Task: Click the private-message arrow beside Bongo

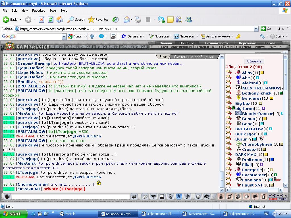Action: [x=229, y=118]
